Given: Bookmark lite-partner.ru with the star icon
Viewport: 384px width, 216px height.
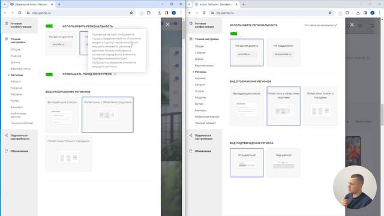Looking at the screenshot, I should (x=330, y=13).
